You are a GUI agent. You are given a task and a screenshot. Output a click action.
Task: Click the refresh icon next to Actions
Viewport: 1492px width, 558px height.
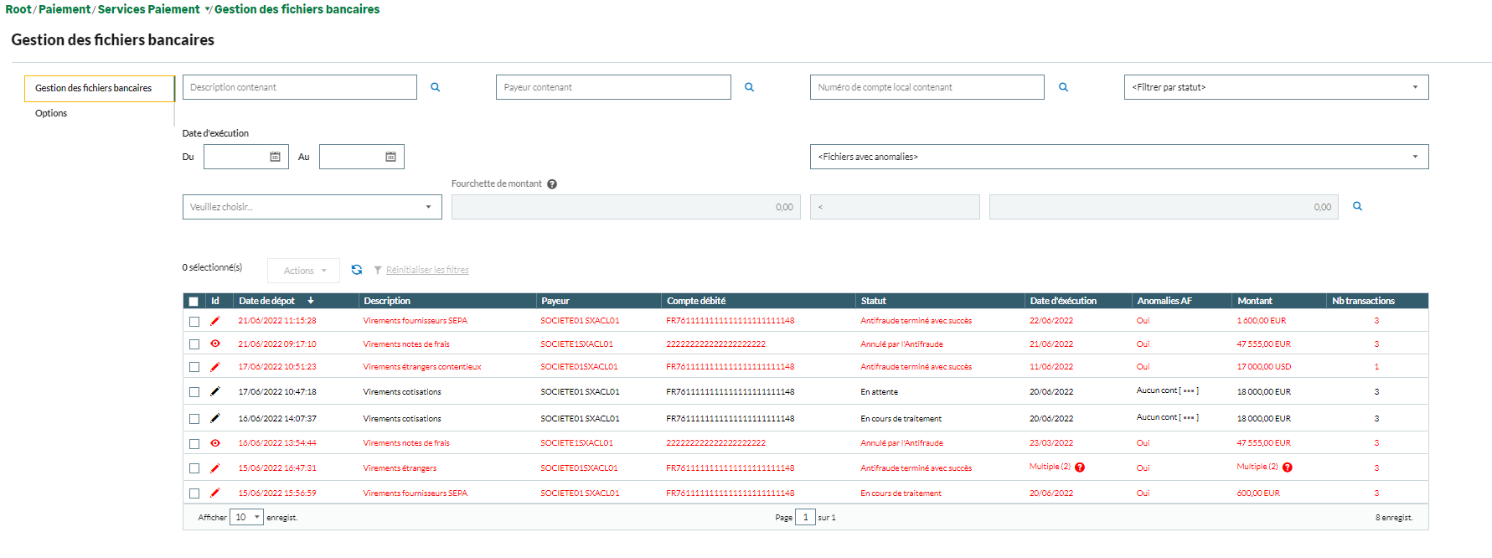[x=357, y=270]
